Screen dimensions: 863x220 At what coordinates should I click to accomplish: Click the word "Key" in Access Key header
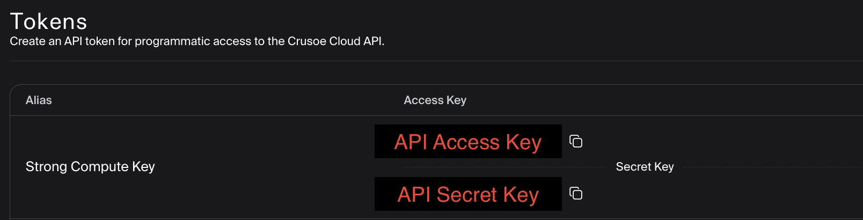click(457, 100)
